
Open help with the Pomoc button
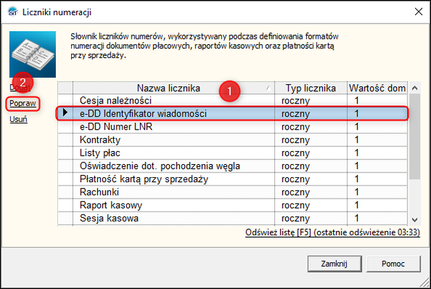(x=392, y=263)
